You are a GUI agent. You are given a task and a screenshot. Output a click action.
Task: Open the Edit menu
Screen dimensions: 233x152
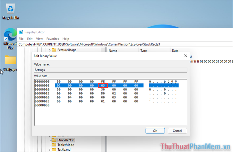[30, 39]
